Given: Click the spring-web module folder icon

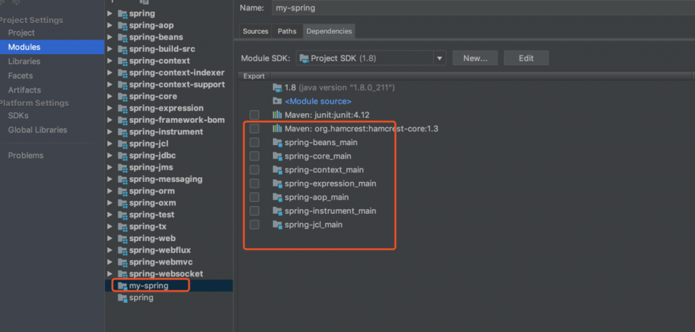Looking at the screenshot, I should (122, 238).
